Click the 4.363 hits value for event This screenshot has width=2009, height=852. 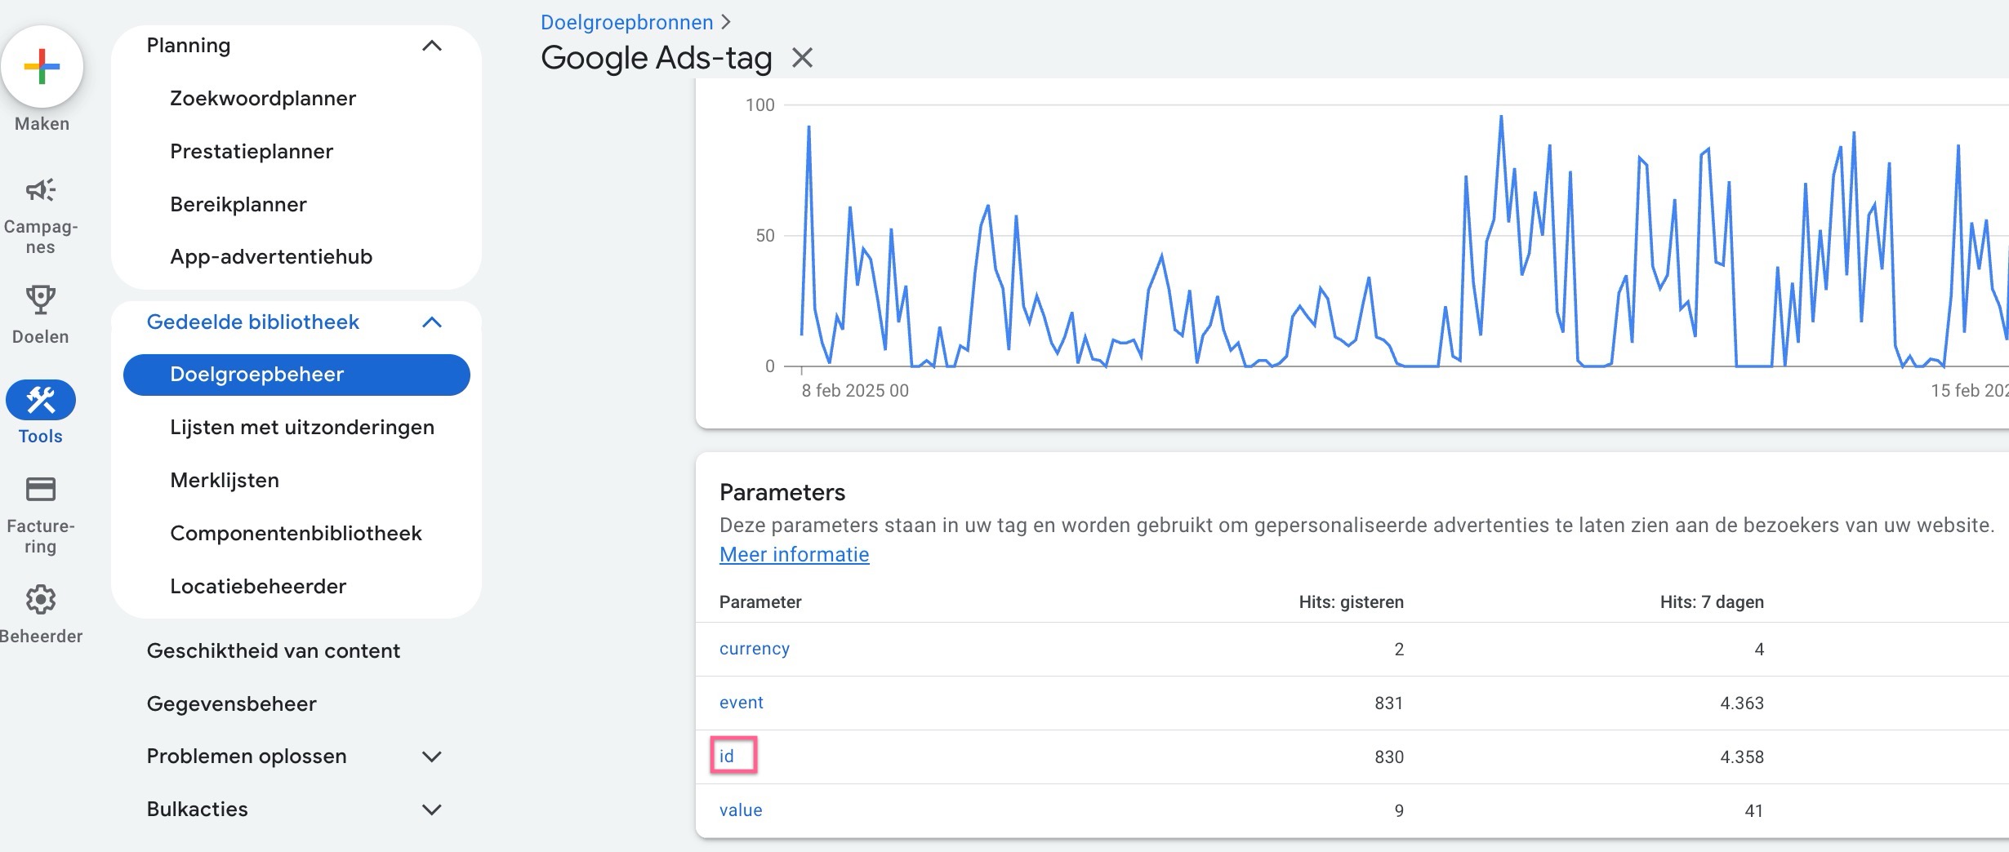1742,703
